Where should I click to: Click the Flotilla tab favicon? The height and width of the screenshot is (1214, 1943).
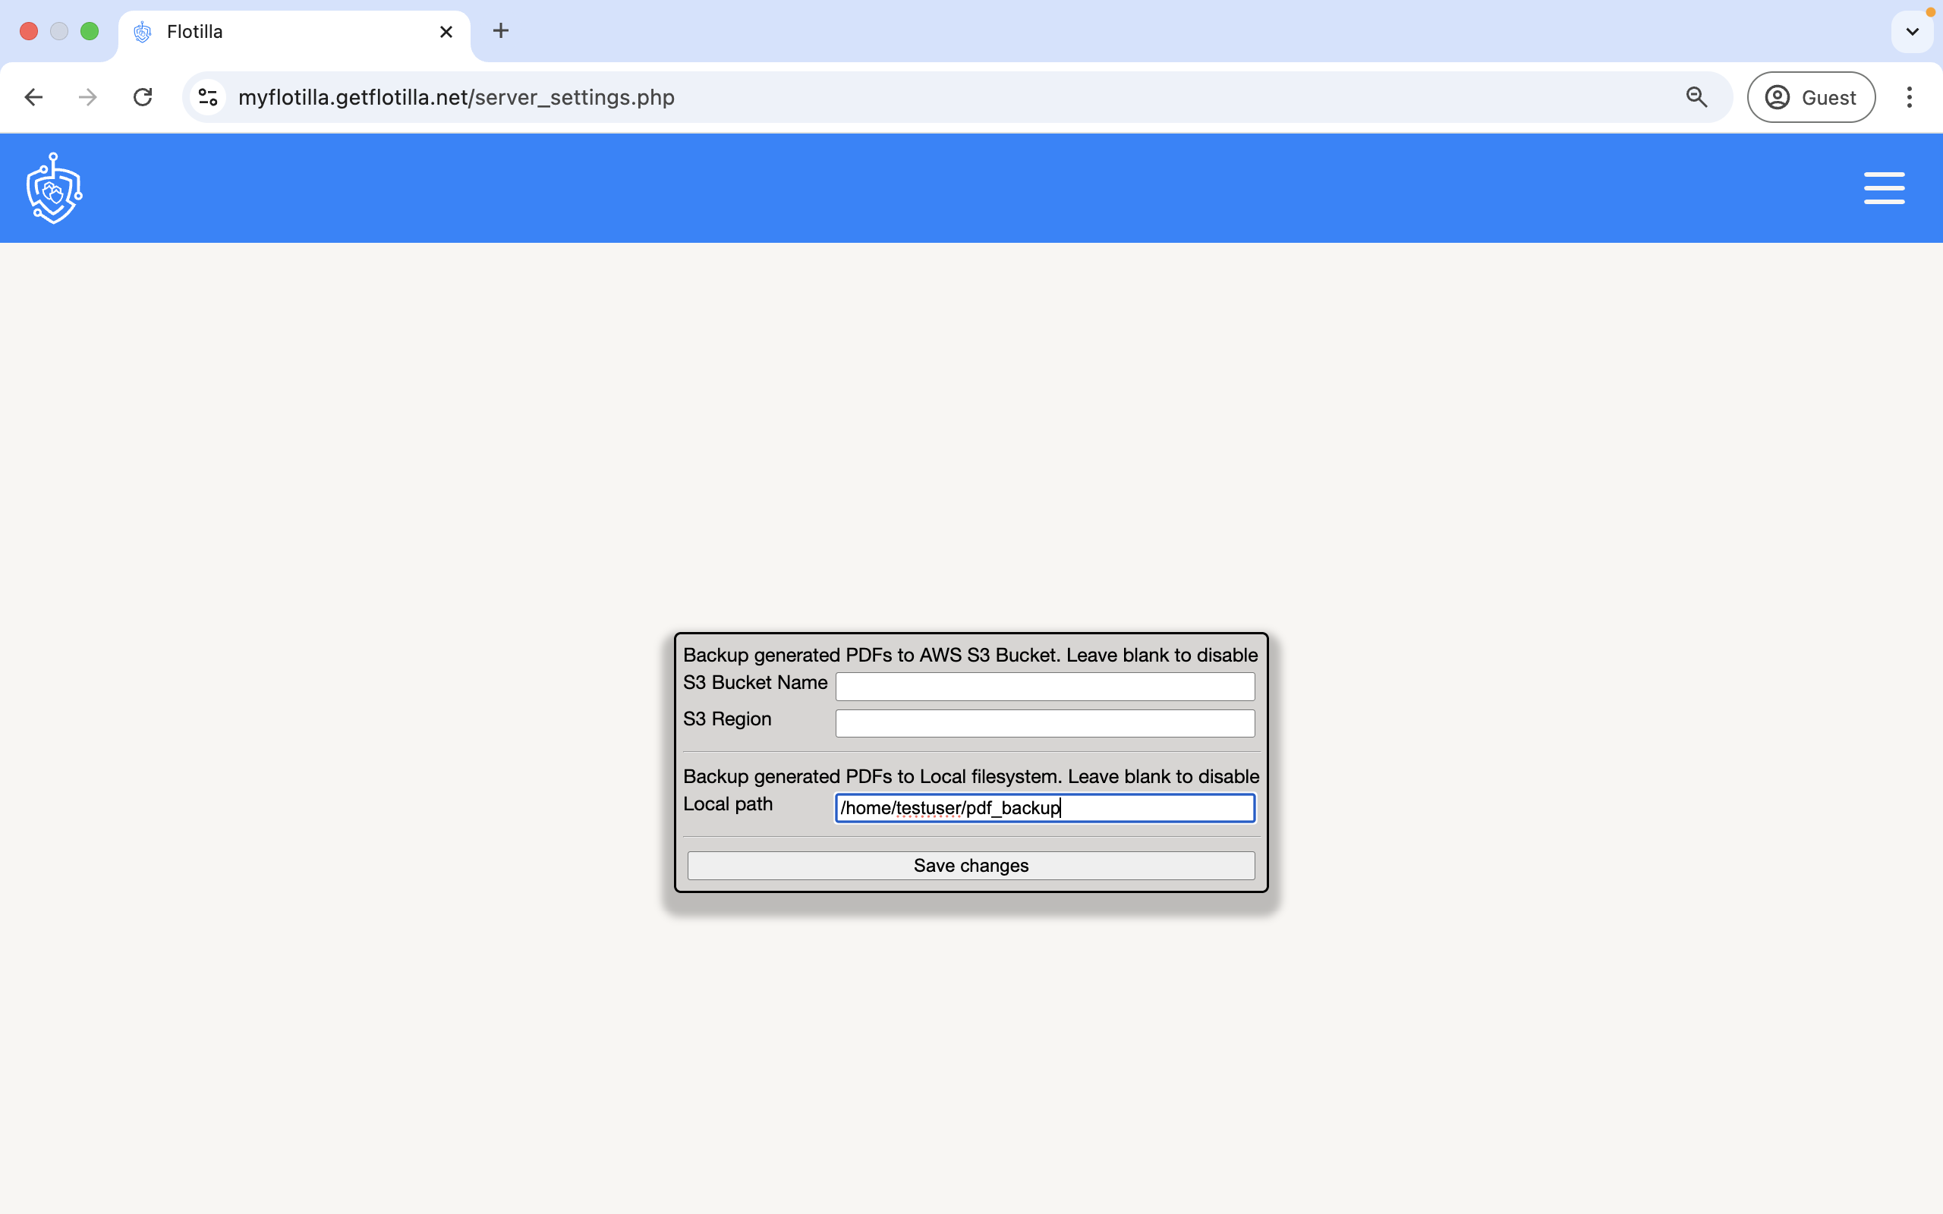pos(143,31)
